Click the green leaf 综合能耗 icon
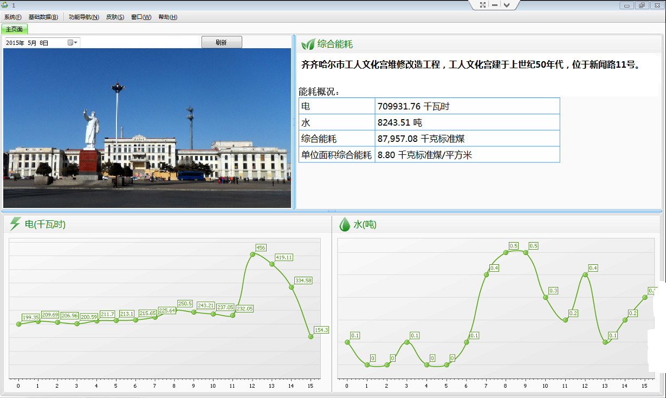 pyautogui.click(x=308, y=44)
